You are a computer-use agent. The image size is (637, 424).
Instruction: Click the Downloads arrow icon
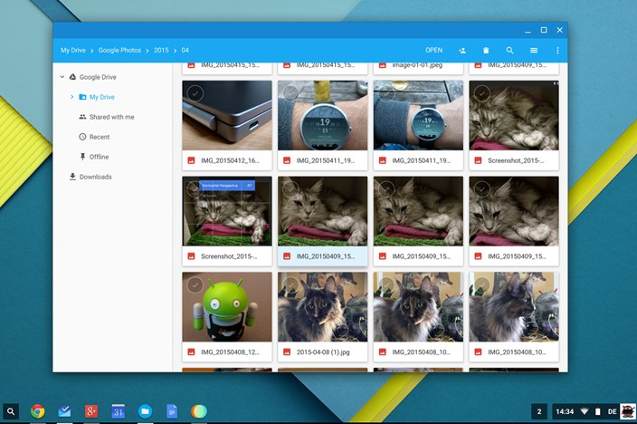[x=72, y=177]
